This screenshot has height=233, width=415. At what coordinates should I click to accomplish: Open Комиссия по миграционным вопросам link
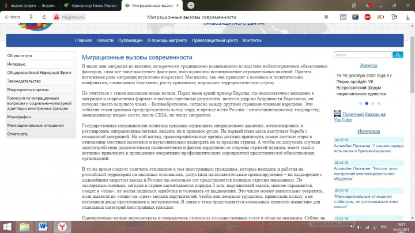coord(41,103)
